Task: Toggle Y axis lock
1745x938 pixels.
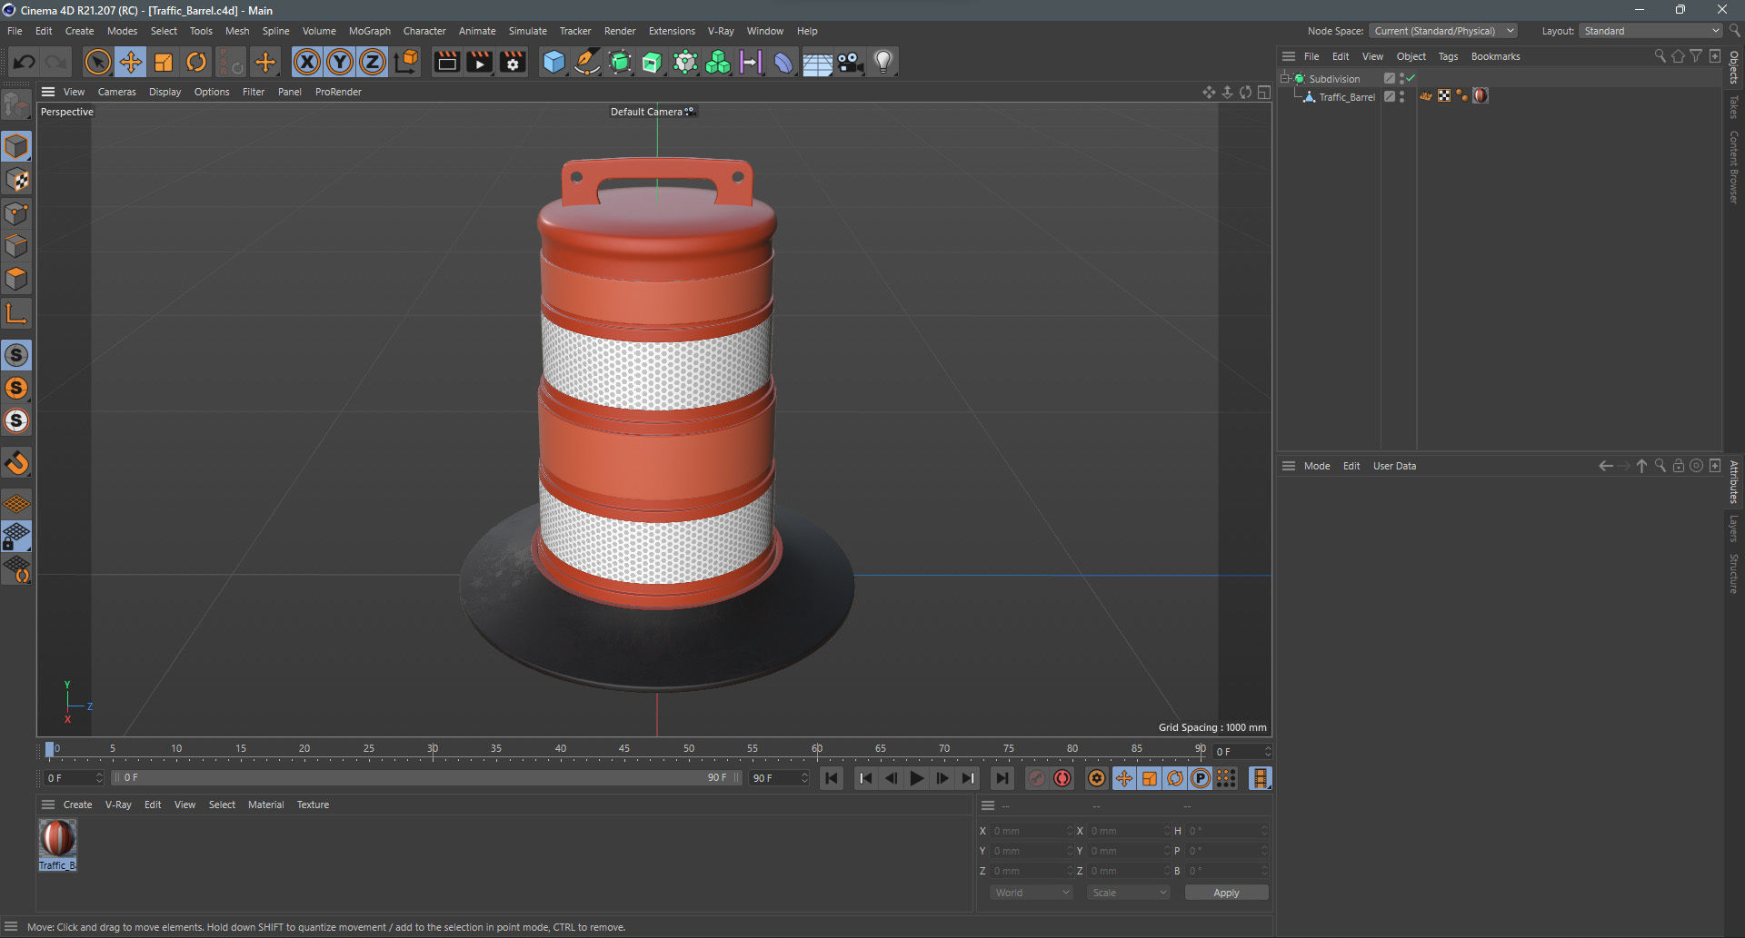Action: 340,62
